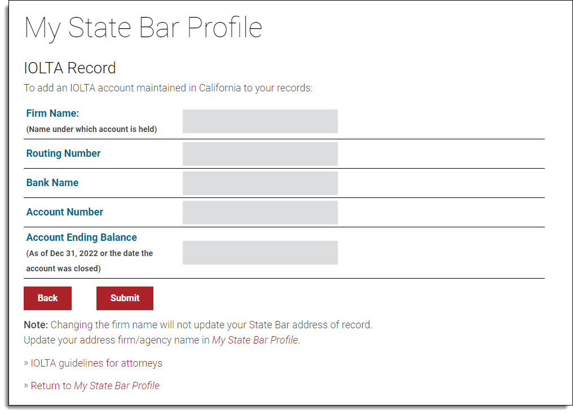The image size is (573, 414).
Task: Click the 'To add an IOLTA account' instruction text
Action: click(168, 88)
